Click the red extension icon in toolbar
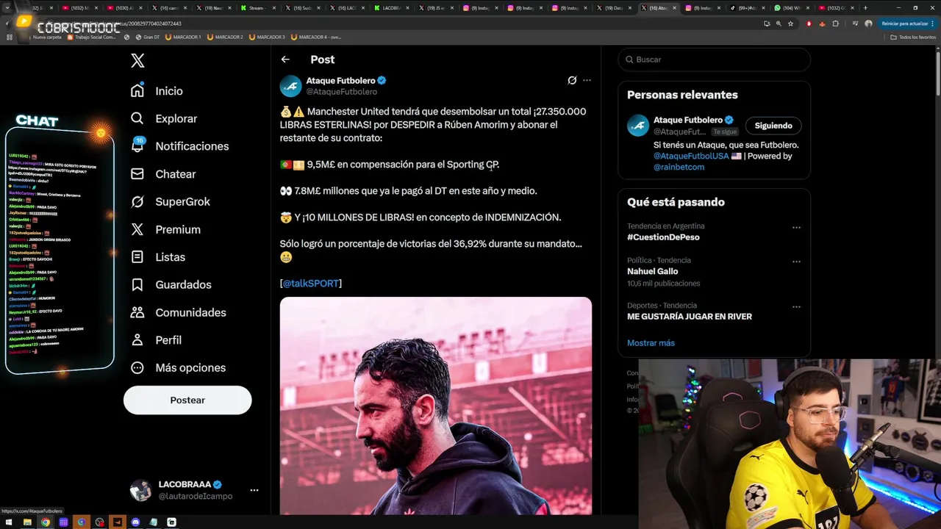The width and height of the screenshot is (941, 529). pos(809,24)
